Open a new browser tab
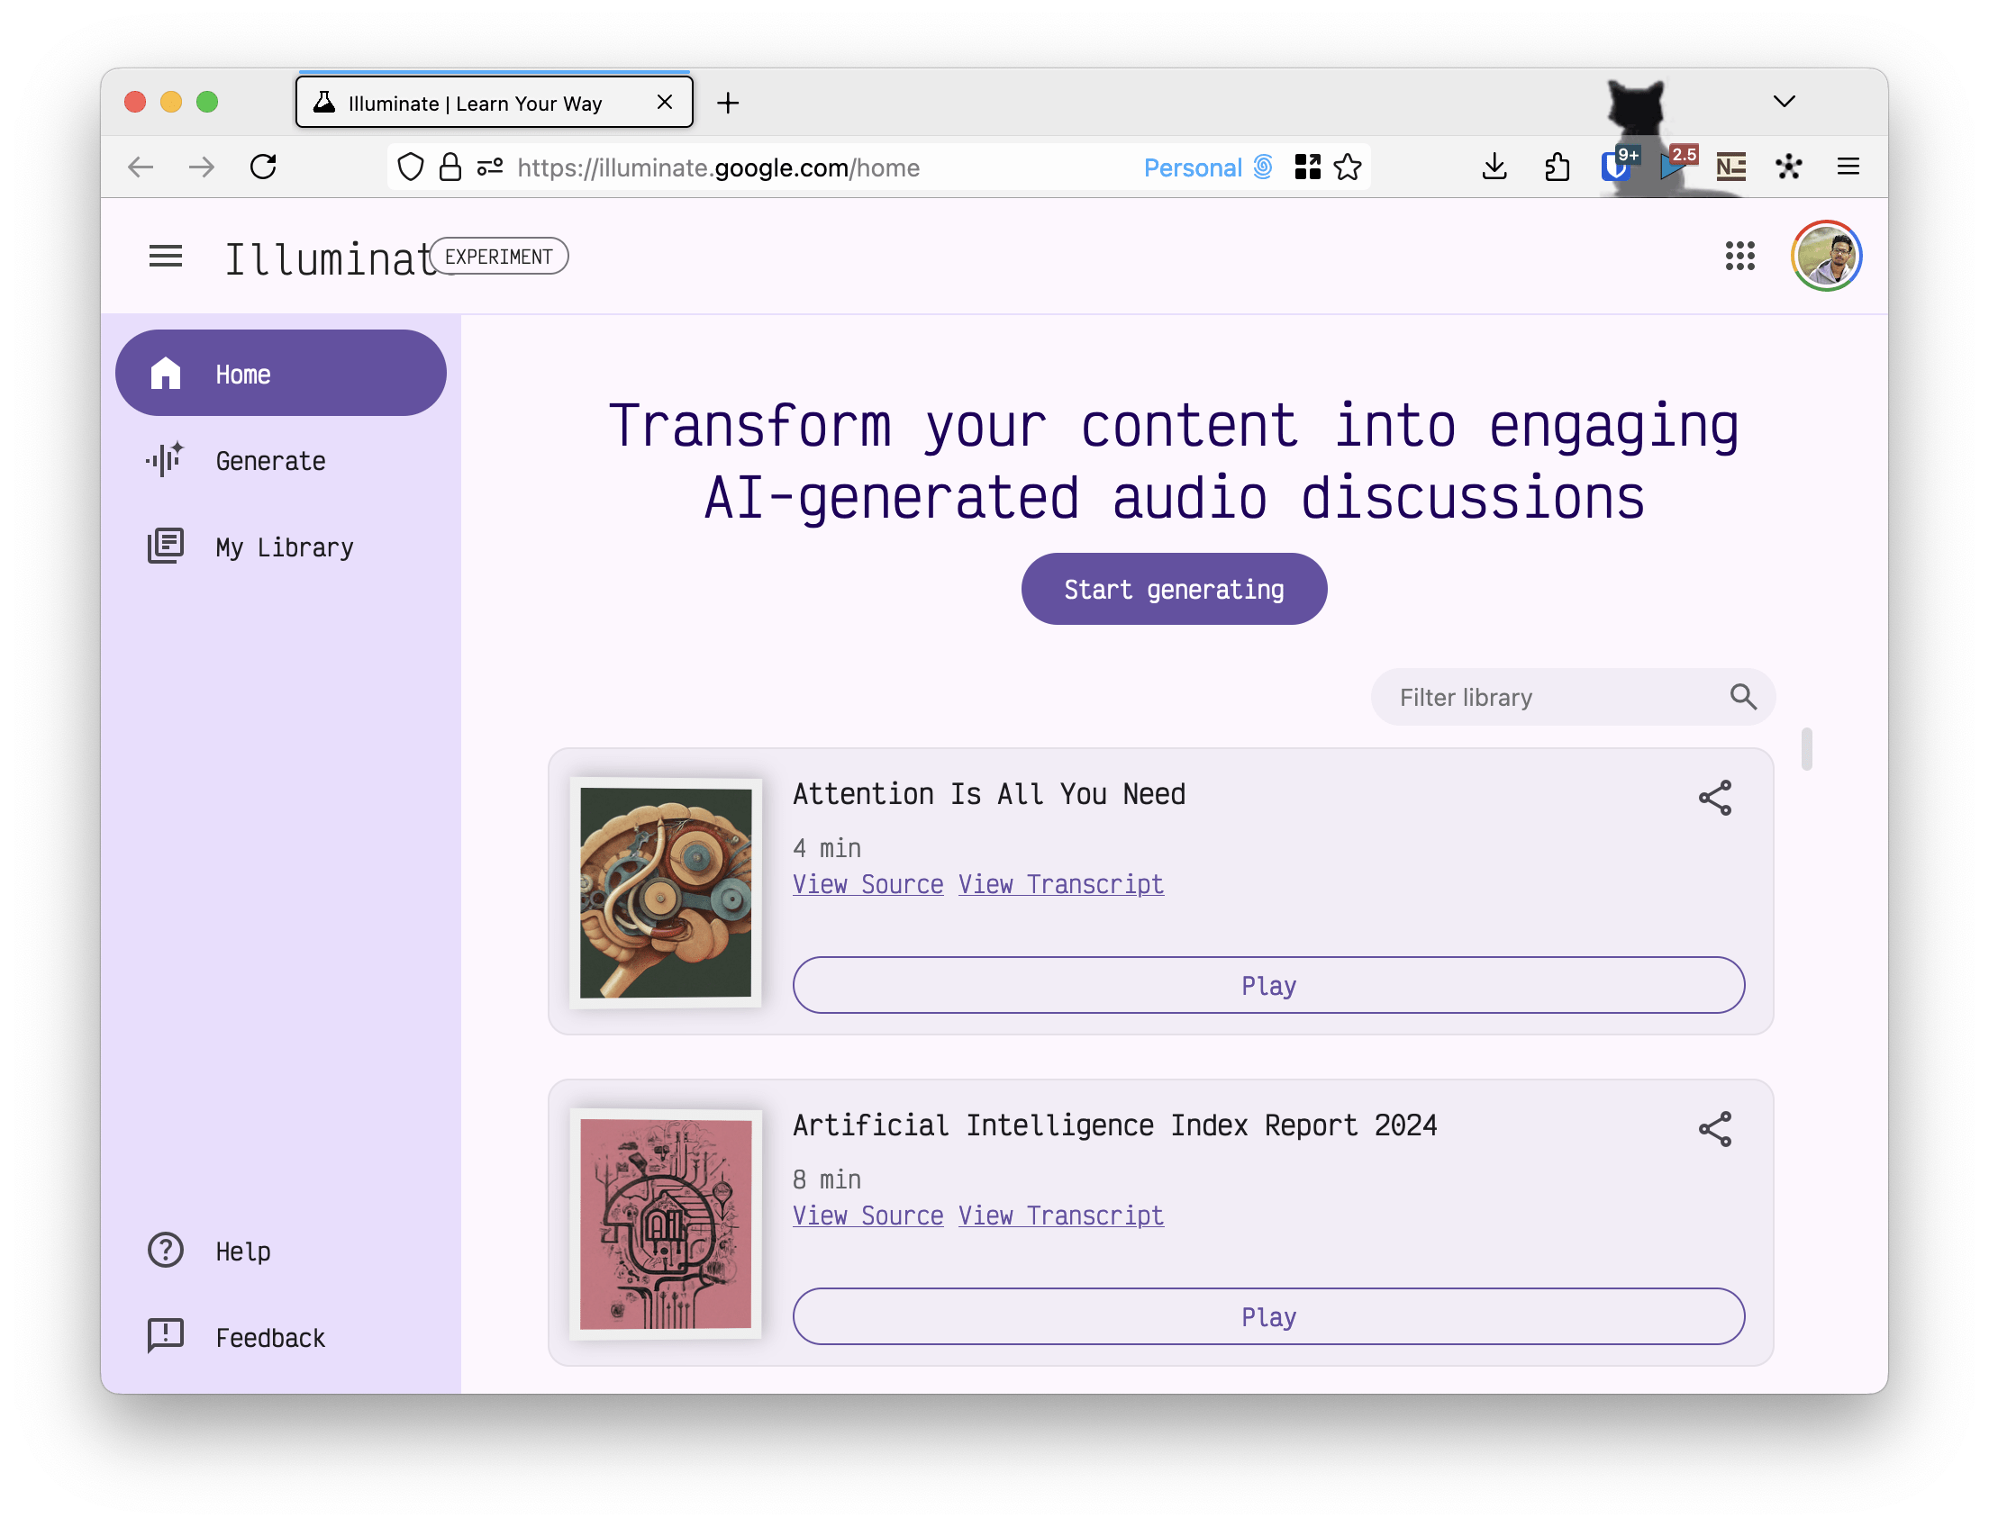The height and width of the screenshot is (1527, 1989). click(728, 103)
